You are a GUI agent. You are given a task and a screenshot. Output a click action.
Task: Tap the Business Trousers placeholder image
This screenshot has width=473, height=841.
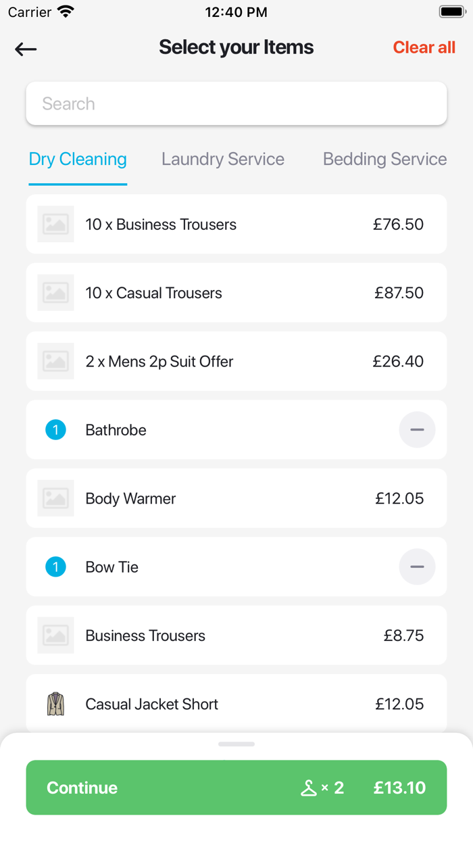coord(55,635)
